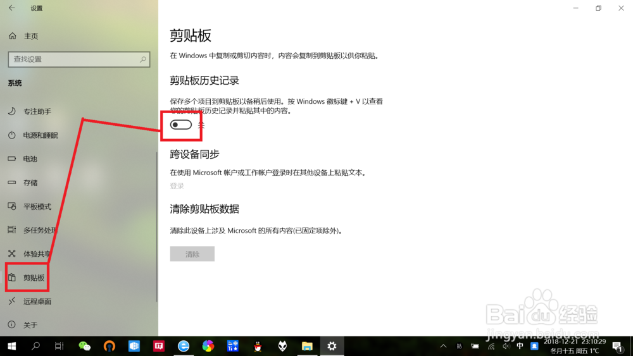
Task: Click the Wi-Fi network tray icon
Action: click(x=491, y=347)
